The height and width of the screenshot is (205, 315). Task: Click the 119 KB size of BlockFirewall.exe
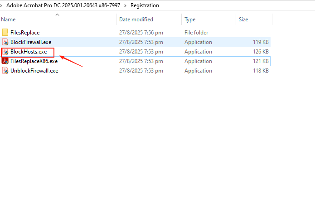point(261,42)
